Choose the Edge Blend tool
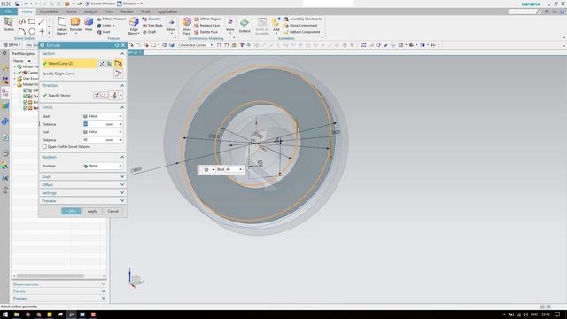567x319 pixels. 134,26
